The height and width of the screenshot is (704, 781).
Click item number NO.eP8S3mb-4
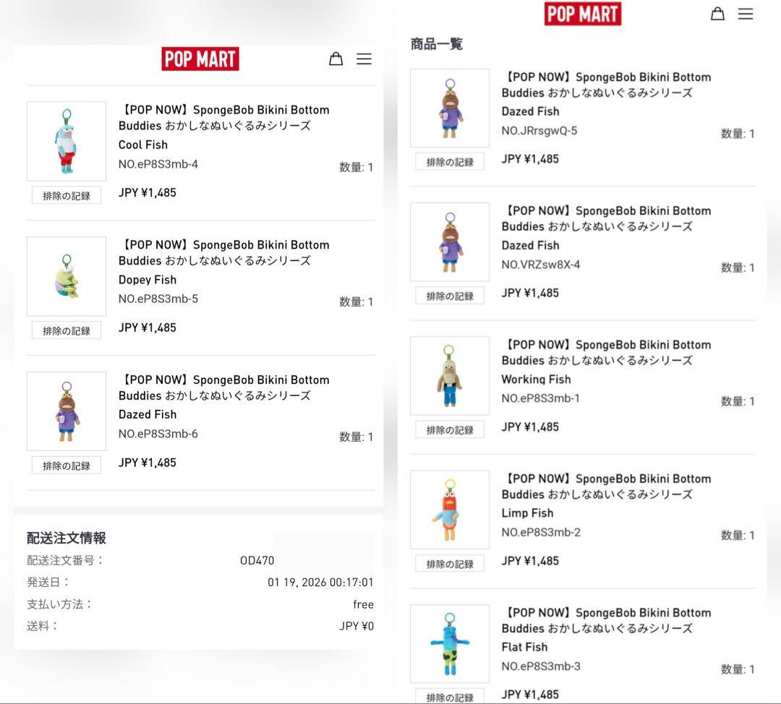coord(158,164)
